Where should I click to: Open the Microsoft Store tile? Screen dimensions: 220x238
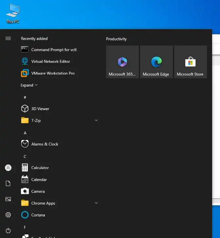[x=191, y=62]
